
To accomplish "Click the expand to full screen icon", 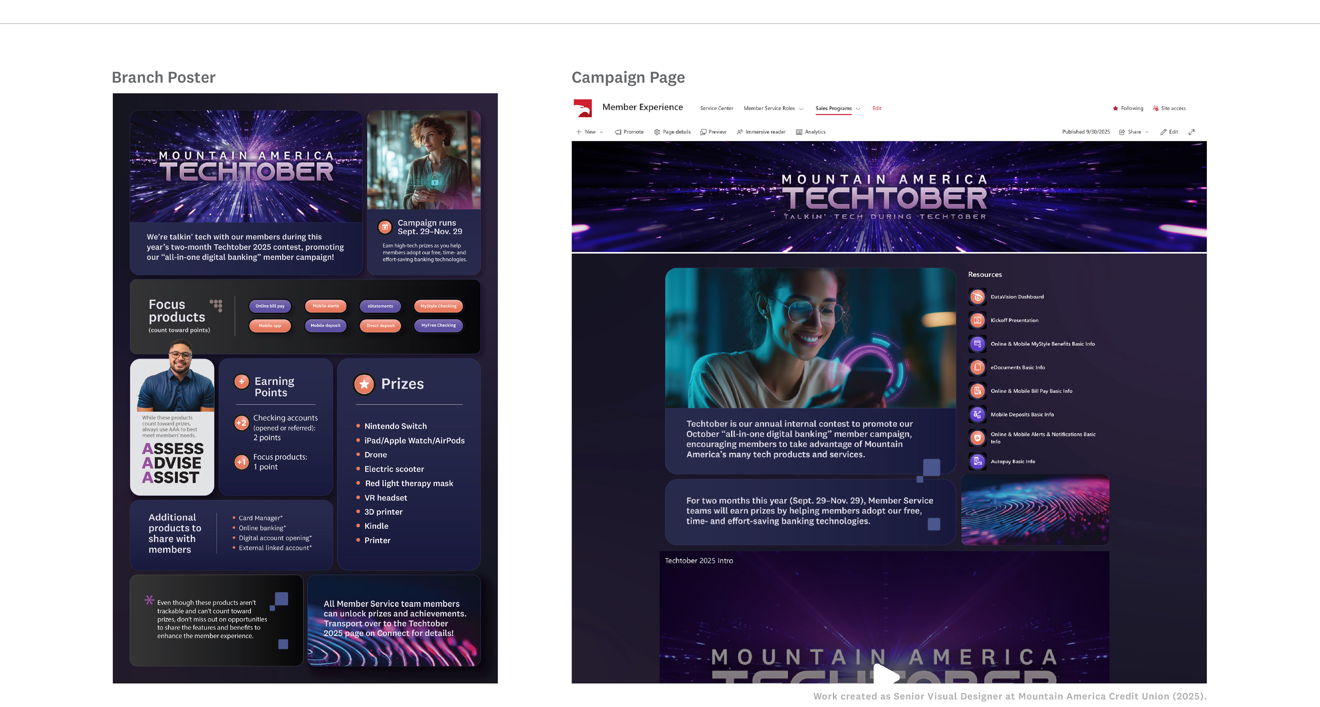I will click(1191, 132).
